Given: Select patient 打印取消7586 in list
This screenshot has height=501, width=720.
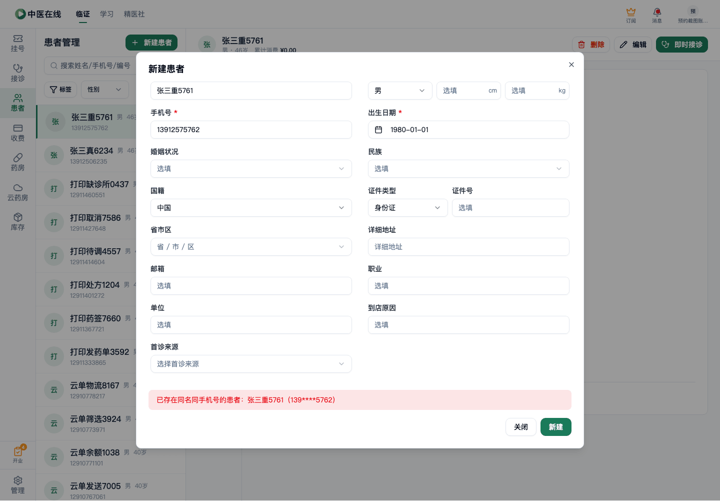Looking at the screenshot, I should tap(86, 222).
